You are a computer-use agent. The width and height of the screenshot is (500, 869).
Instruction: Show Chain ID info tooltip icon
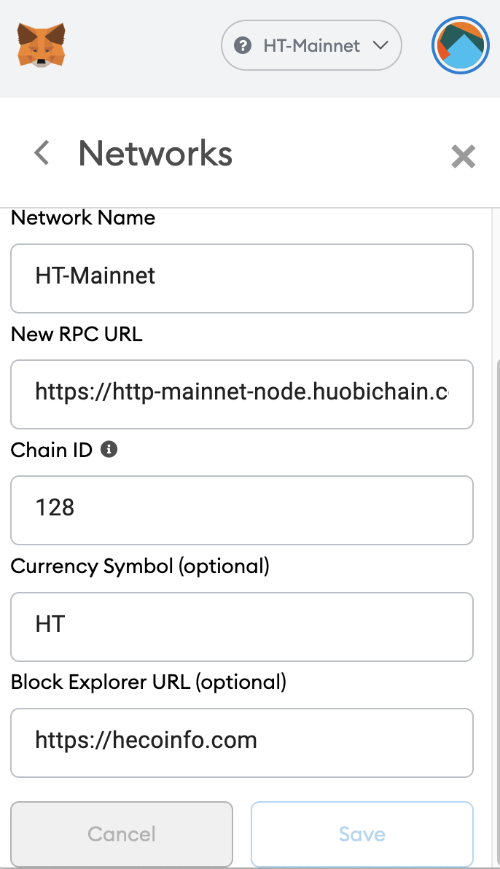coord(109,450)
